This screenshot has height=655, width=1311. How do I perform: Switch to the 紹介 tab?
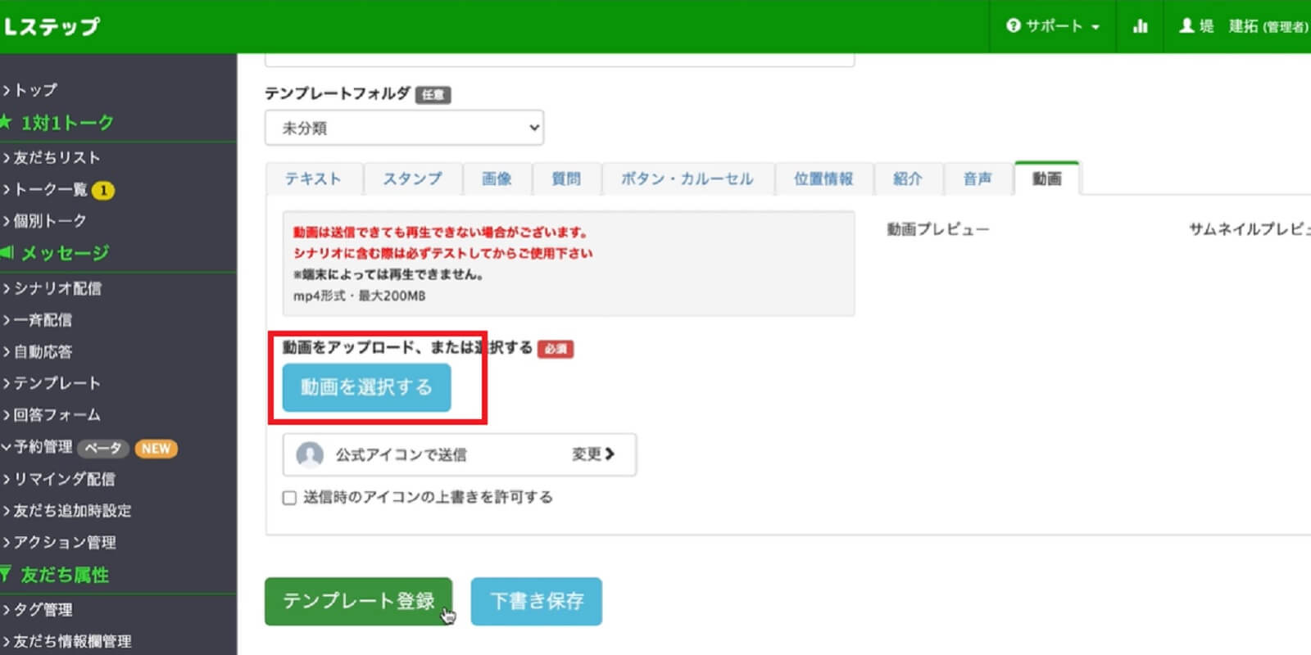908,178
